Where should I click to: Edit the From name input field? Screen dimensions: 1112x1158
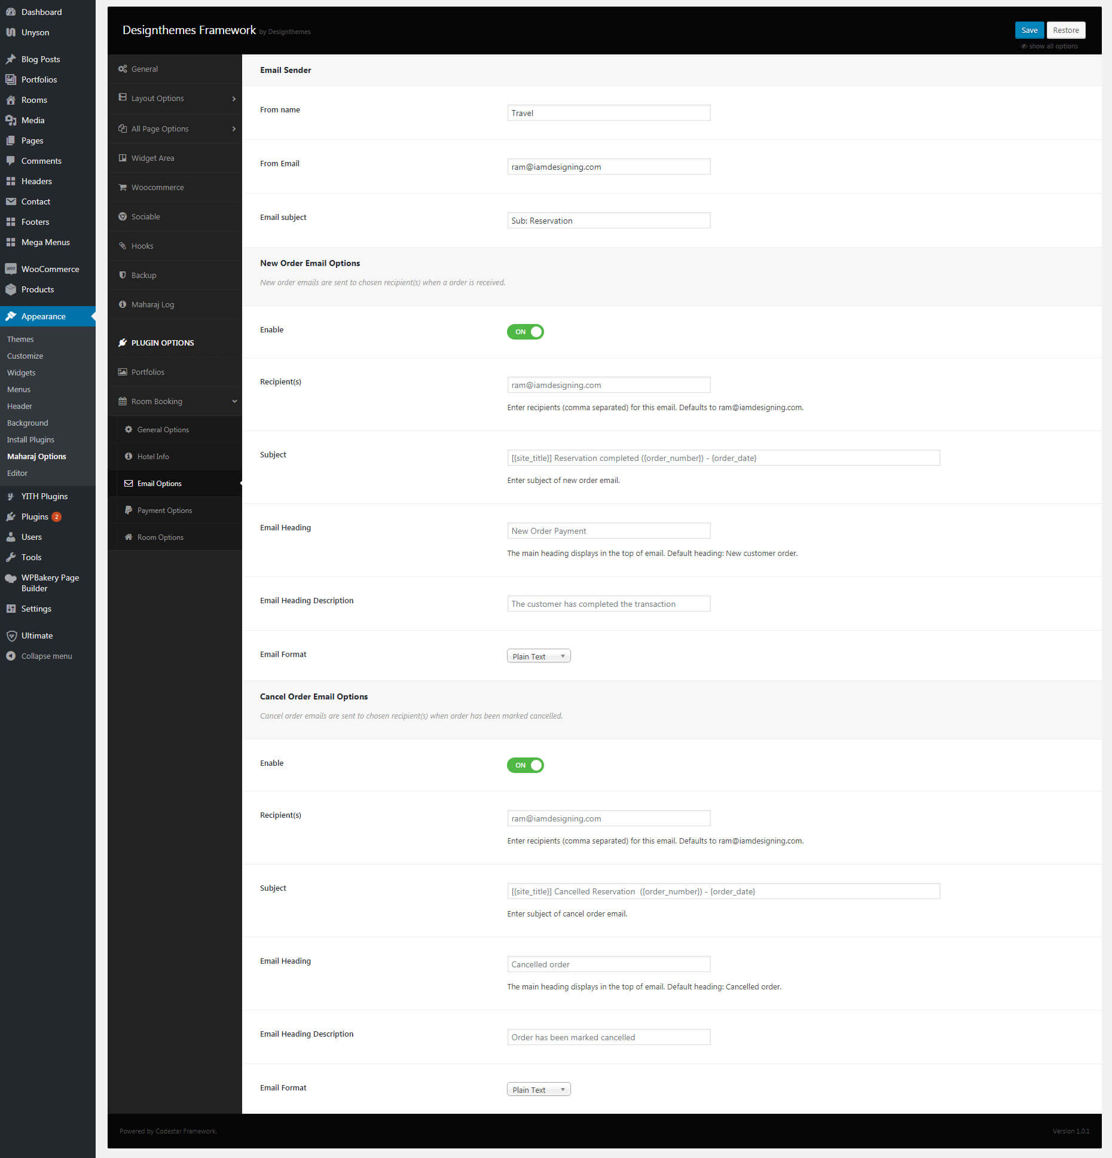[x=609, y=112]
